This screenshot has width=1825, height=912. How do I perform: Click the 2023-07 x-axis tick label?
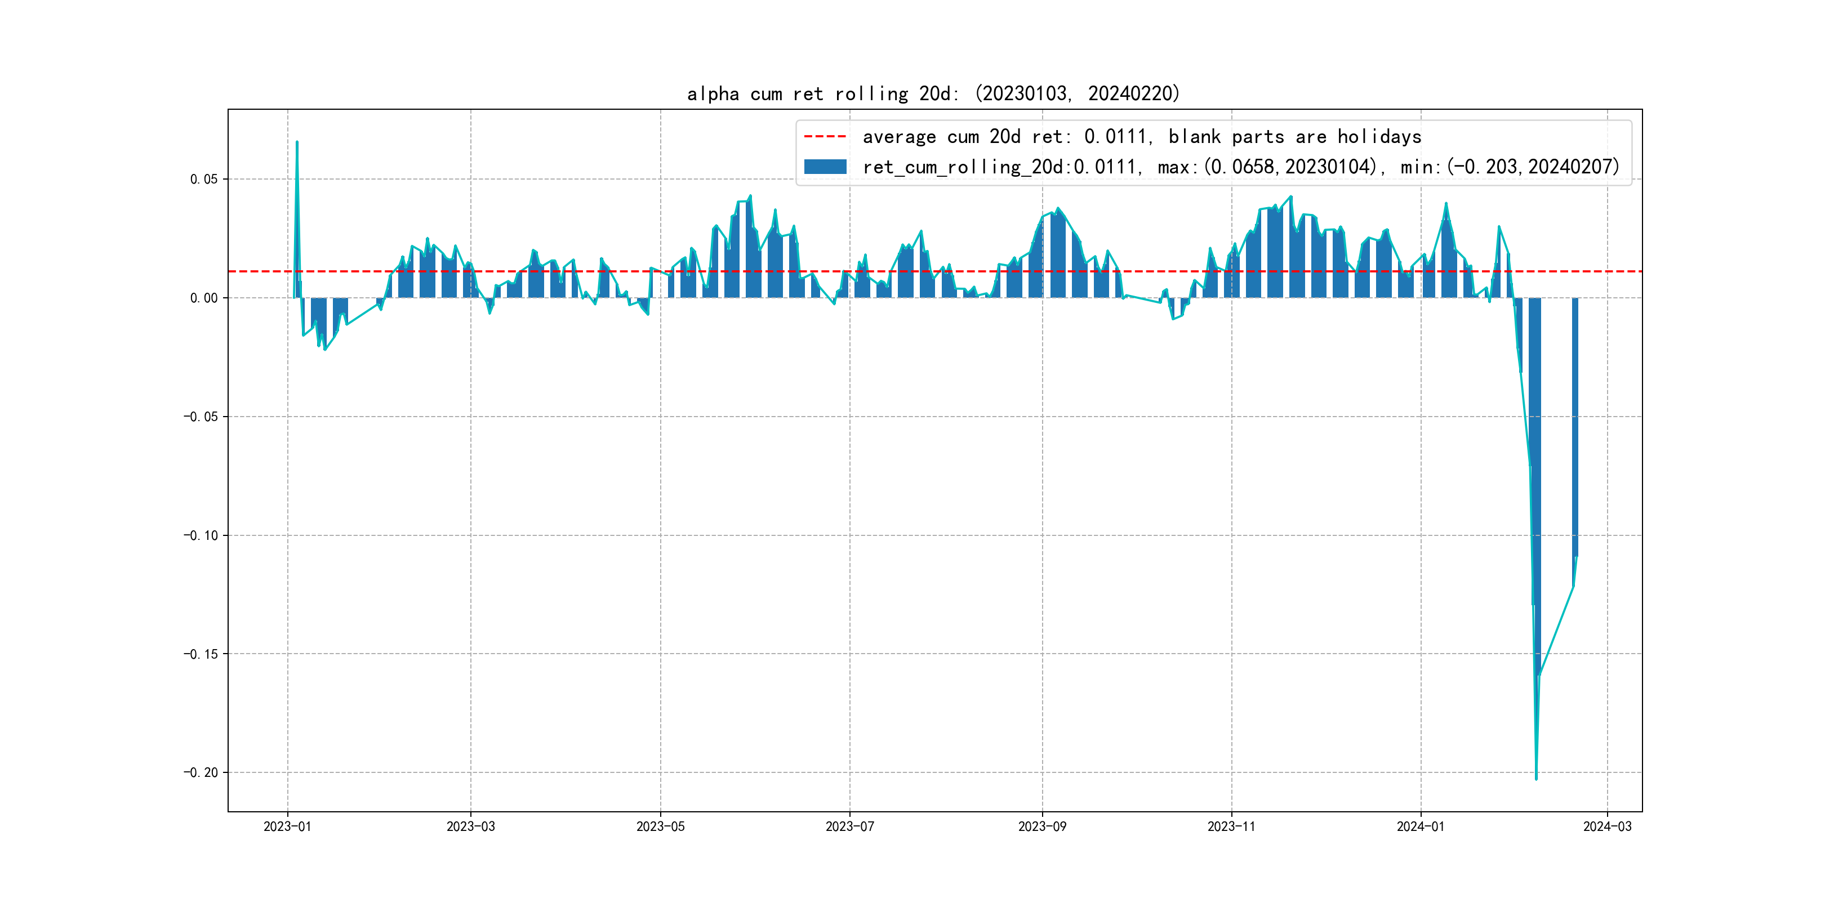[x=849, y=826]
